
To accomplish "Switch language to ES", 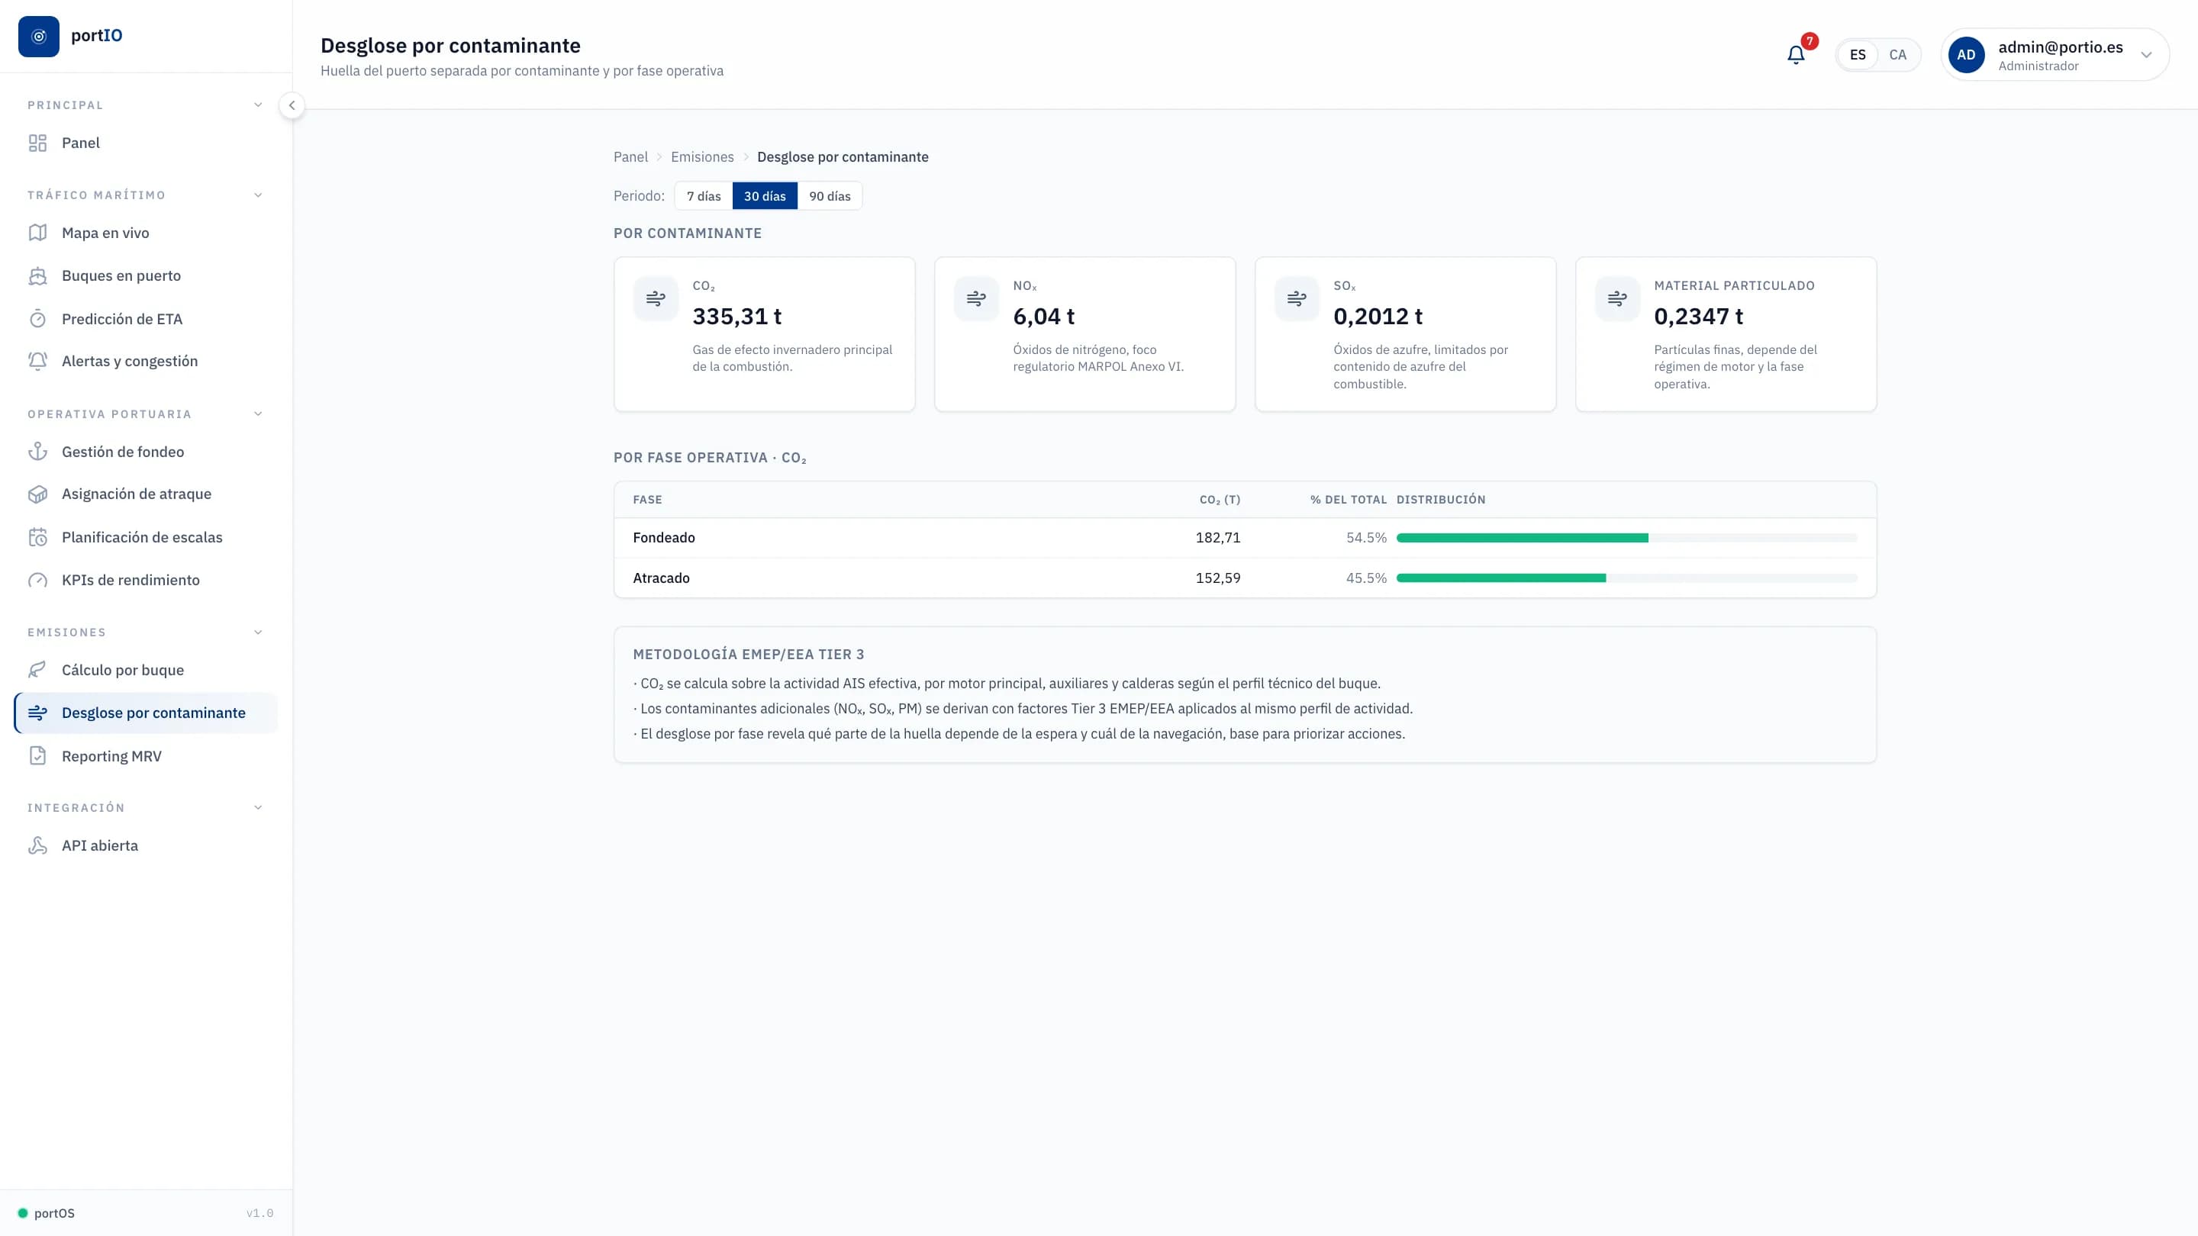I will pos(1858,55).
